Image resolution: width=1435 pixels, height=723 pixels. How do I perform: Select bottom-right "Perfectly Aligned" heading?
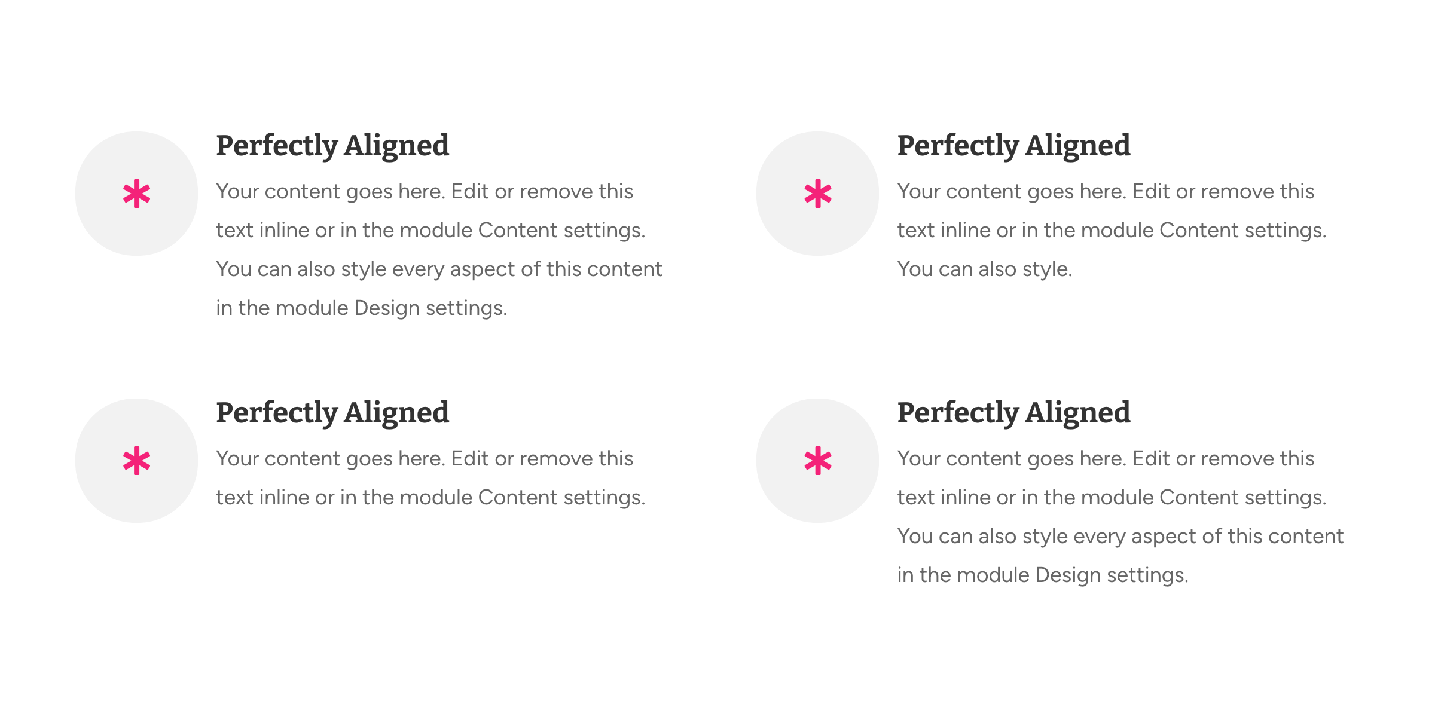point(1014,413)
